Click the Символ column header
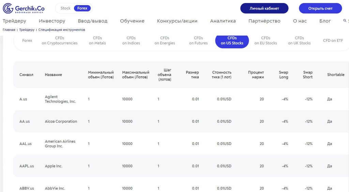 tap(26, 75)
